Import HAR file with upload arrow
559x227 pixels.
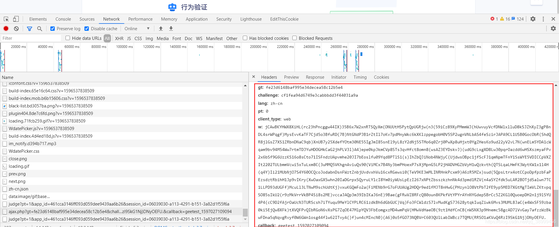coord(161,28)
